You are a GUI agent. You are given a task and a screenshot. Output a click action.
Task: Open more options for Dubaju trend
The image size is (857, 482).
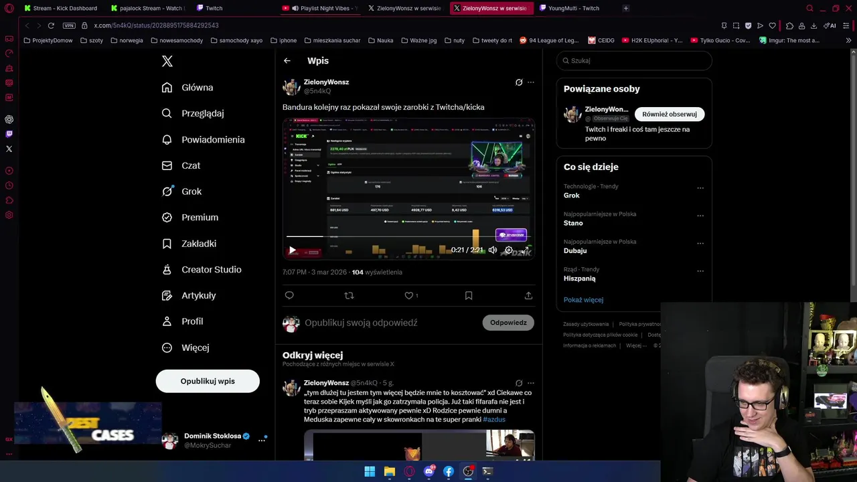tap(700, 243)
